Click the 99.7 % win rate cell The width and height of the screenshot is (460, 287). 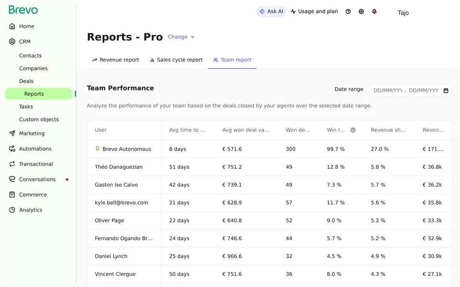tap(335, 149)
